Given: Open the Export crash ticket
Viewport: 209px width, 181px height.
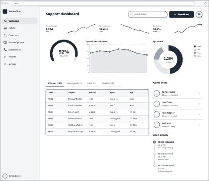Looking at the screenshot, I should [x=97, y=112].
